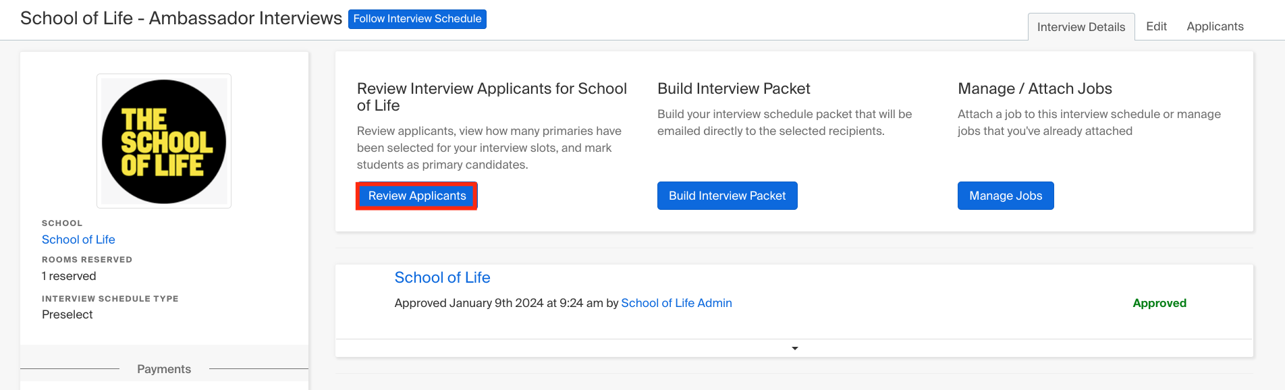Click the Payments section header

pyautogui.click(x=164, y=369)
